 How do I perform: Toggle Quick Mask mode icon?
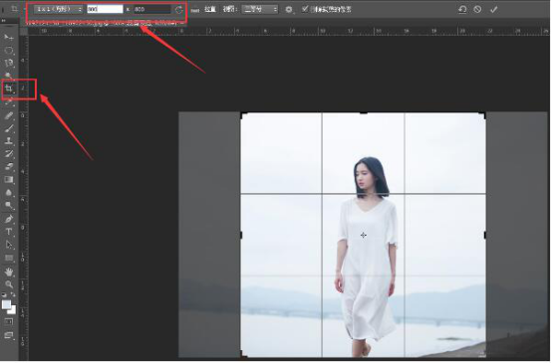coord(9,321)
